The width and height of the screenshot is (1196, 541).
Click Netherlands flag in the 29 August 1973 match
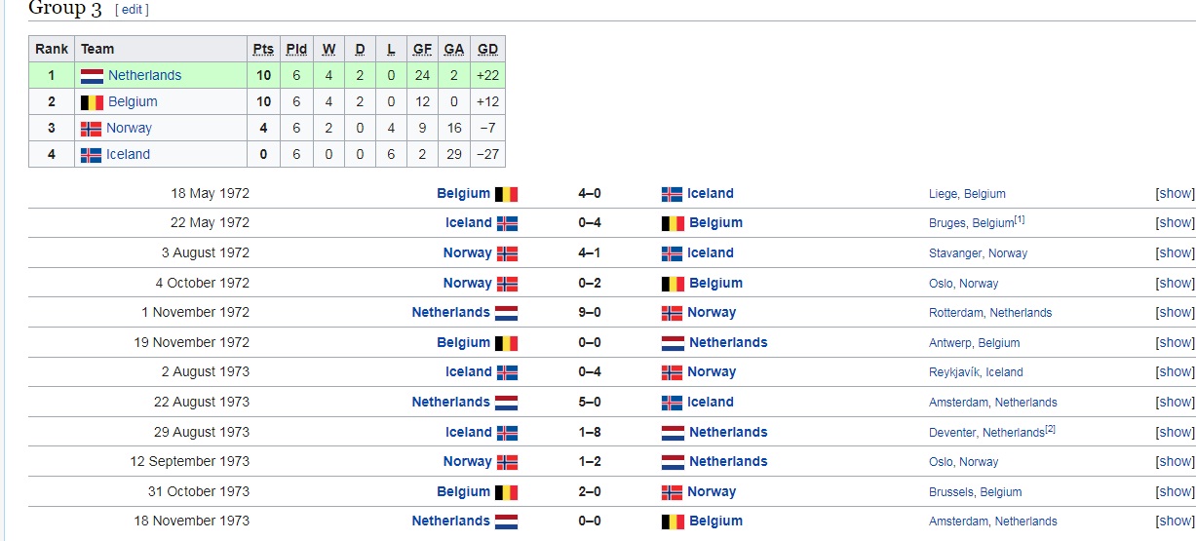click(x=673, y=433)
